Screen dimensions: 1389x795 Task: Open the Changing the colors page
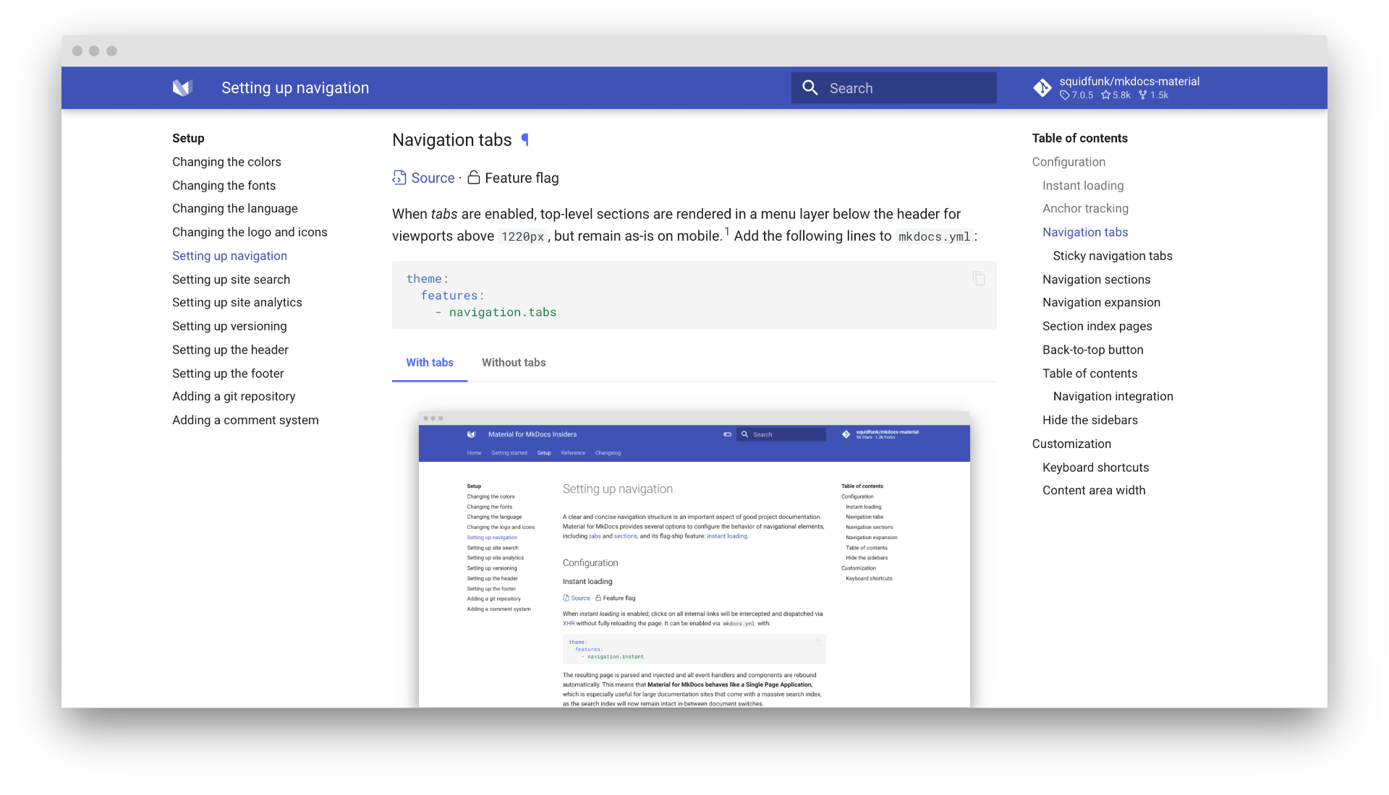(x=226, y=162)
